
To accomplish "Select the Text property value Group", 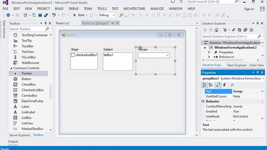I will pyautogui.click(x=238, y=91).
